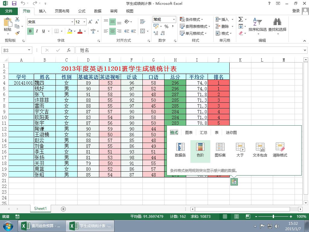Switch to Charts tab in Quick Analysis
Viewport: 309px width, 232px height.
189,132
